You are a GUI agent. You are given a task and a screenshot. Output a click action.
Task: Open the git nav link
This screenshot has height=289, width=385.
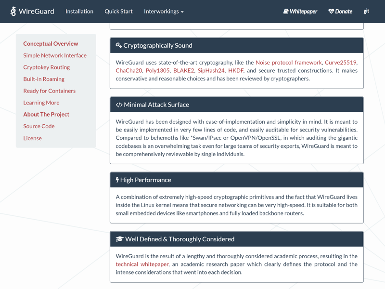pyautogui.click(x=366, y=11)
